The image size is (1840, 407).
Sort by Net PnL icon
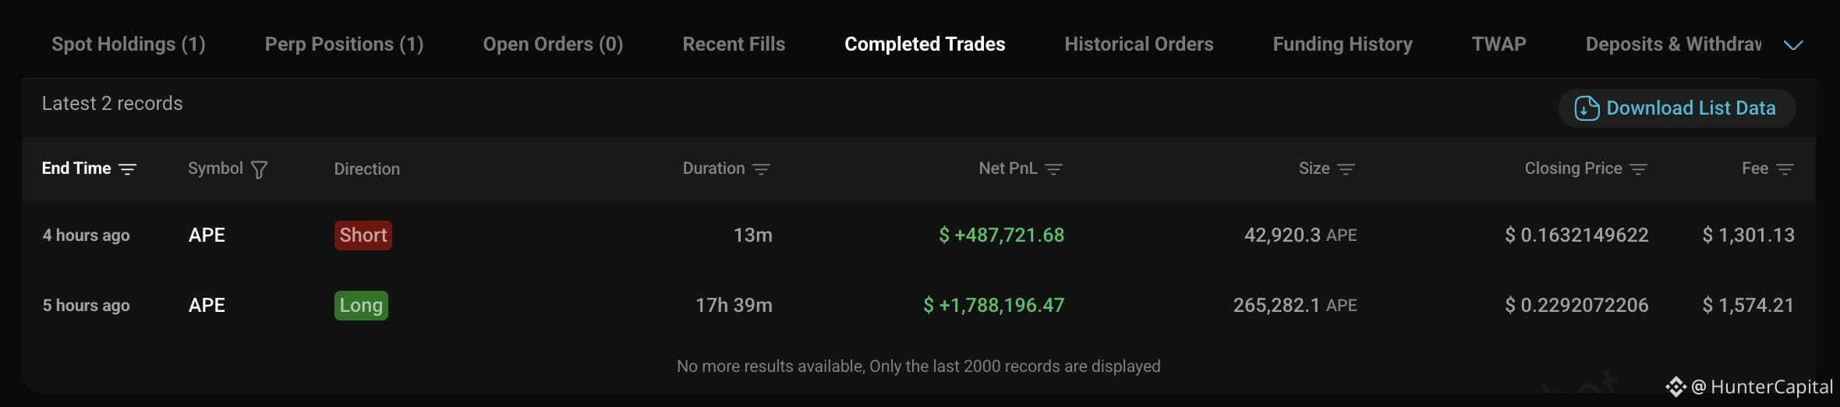[1053, 169]
